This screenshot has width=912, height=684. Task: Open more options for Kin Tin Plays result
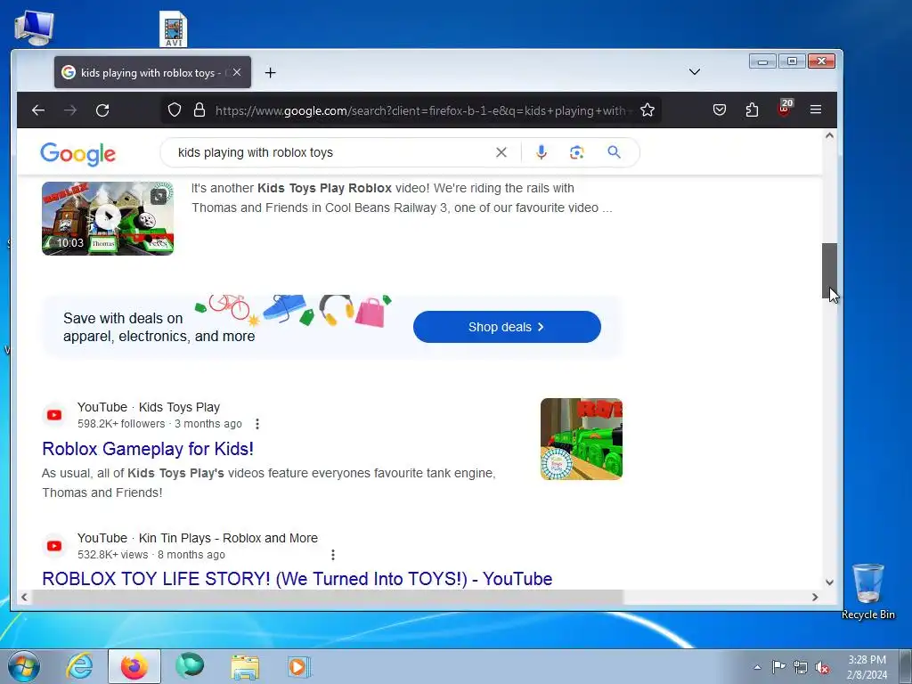click(333, 555)
